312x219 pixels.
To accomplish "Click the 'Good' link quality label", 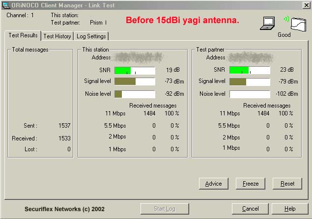I will (x=284, y=35).
